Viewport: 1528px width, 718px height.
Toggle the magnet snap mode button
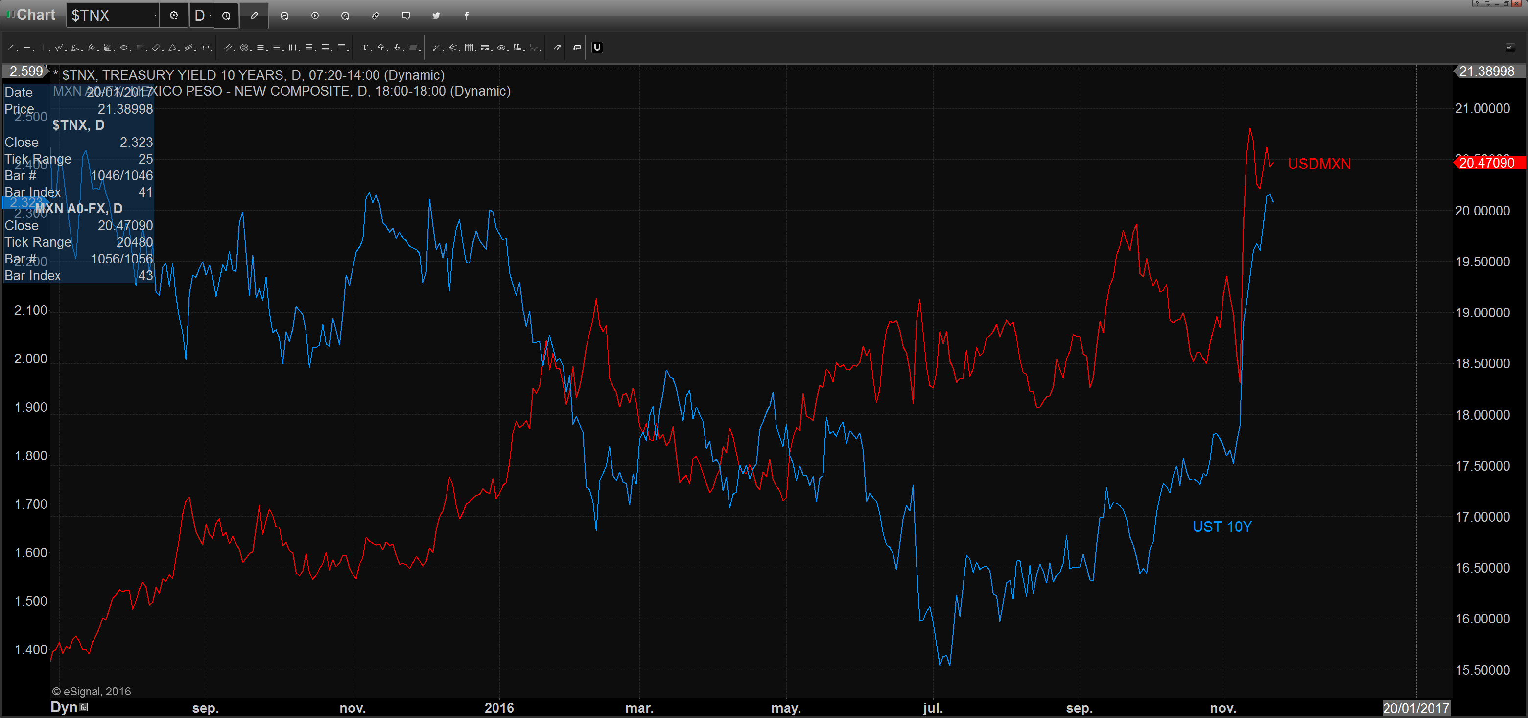597,48
